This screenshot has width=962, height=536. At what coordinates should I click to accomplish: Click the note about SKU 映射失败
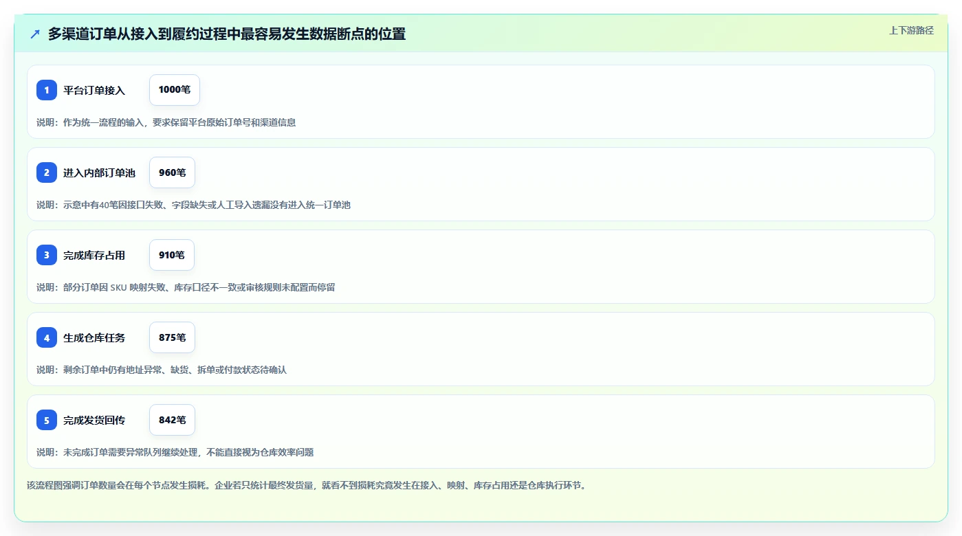pos(186,287)
